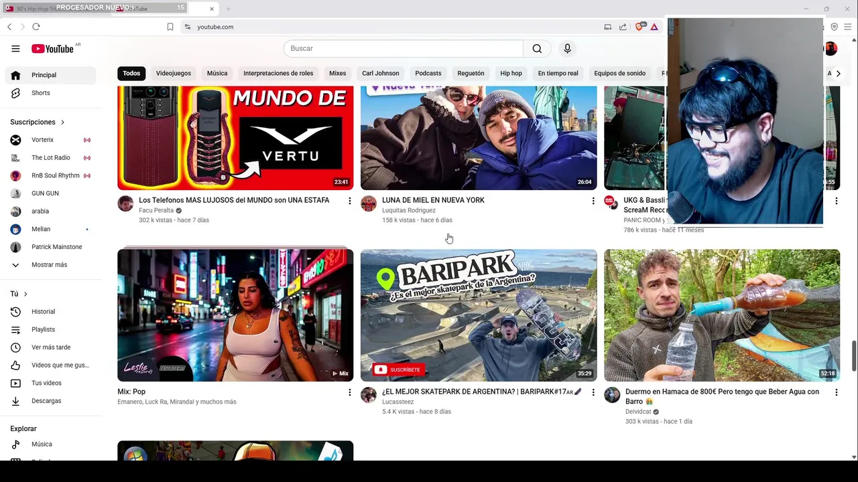858x482 pixels.
Task: Open Facu Peralta channel avatar
Action: 125,204
